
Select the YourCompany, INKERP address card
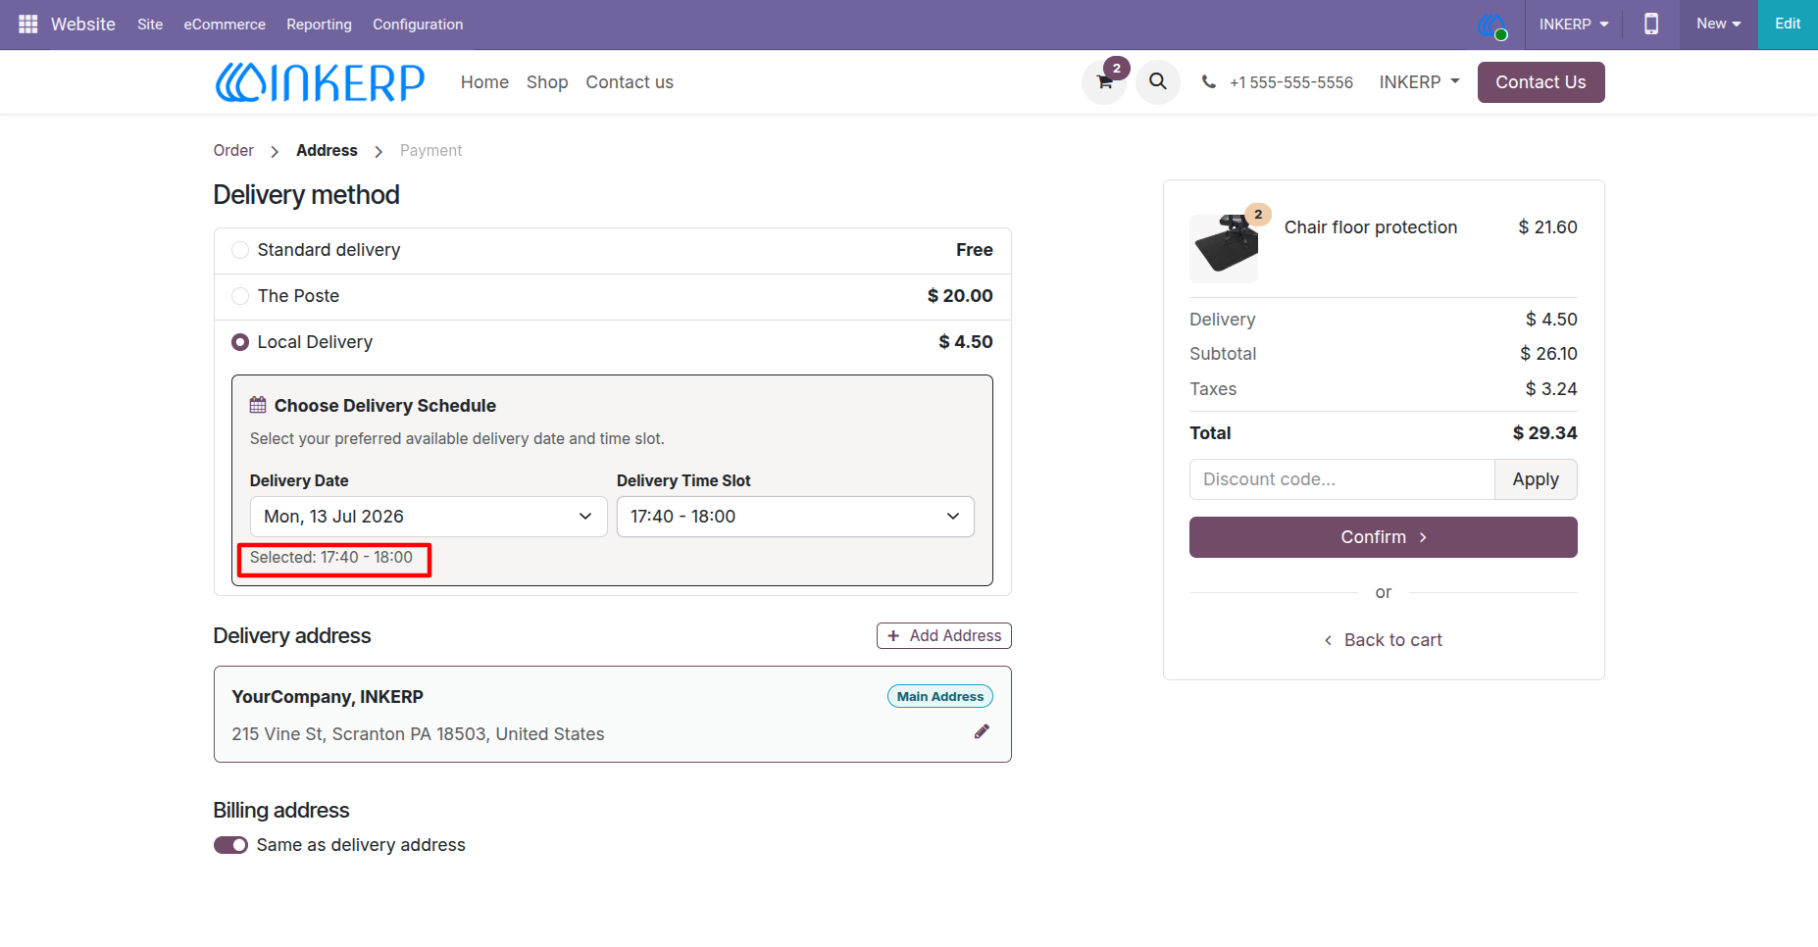tap(613, 715)
